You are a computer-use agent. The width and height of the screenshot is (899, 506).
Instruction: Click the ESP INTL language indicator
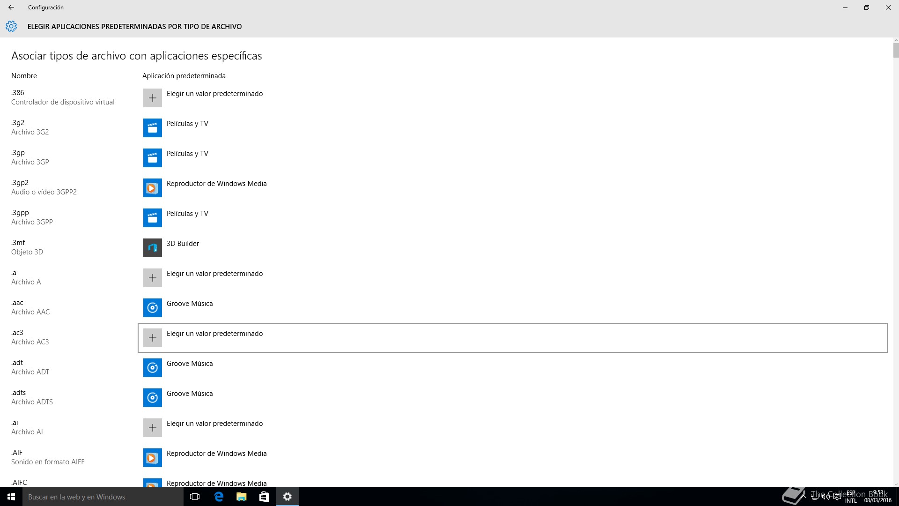851,497
